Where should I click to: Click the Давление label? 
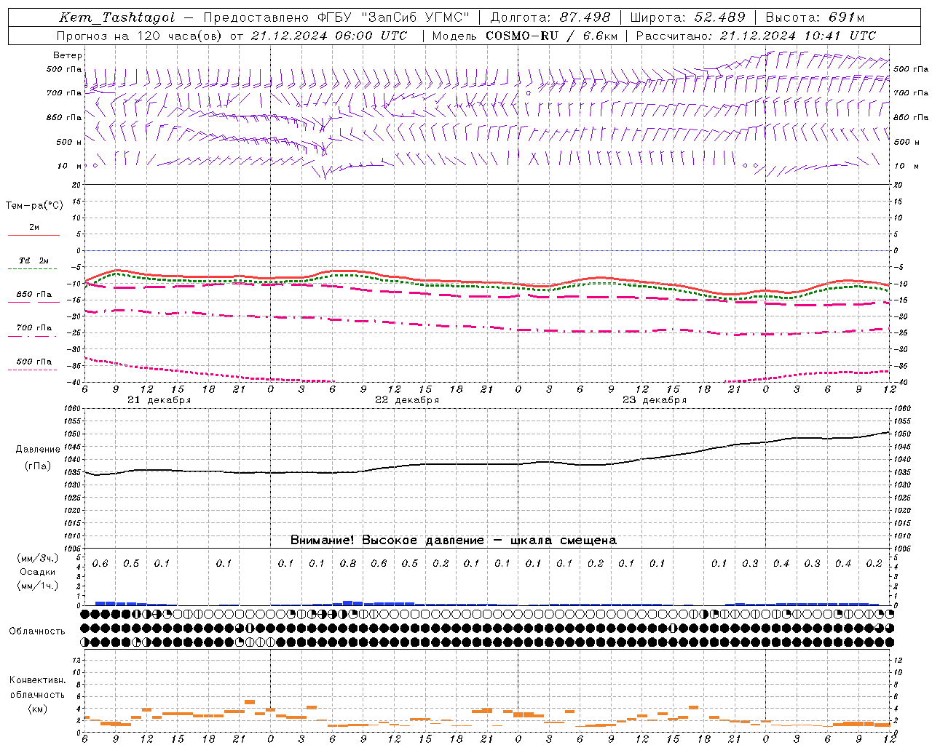pyautogui.click(x=38, y=450)
